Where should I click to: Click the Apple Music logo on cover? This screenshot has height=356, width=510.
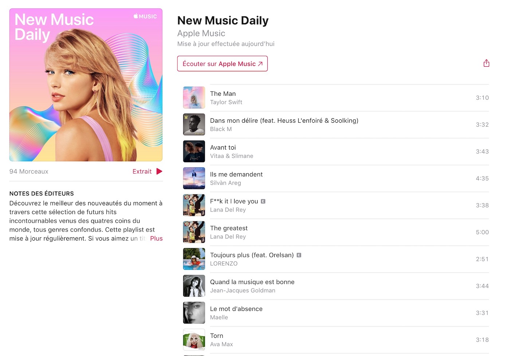point(145,16)
